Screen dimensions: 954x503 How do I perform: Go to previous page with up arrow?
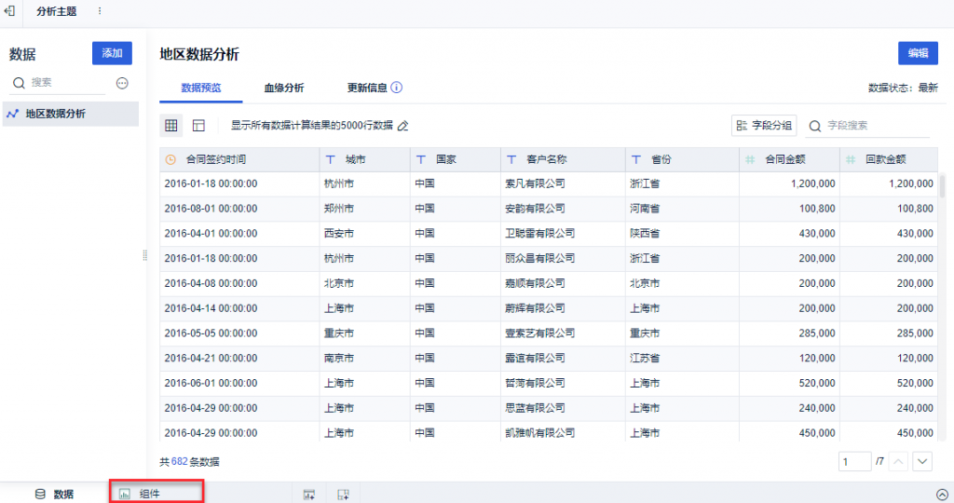[898, 462]
